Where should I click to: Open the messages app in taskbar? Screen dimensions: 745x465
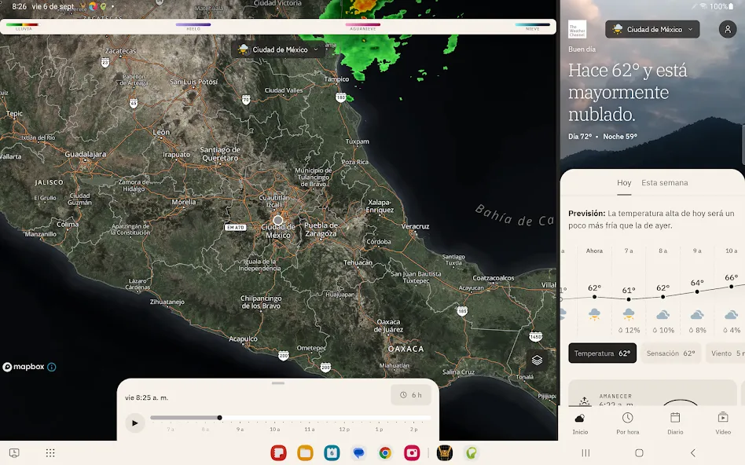point(358,452)
